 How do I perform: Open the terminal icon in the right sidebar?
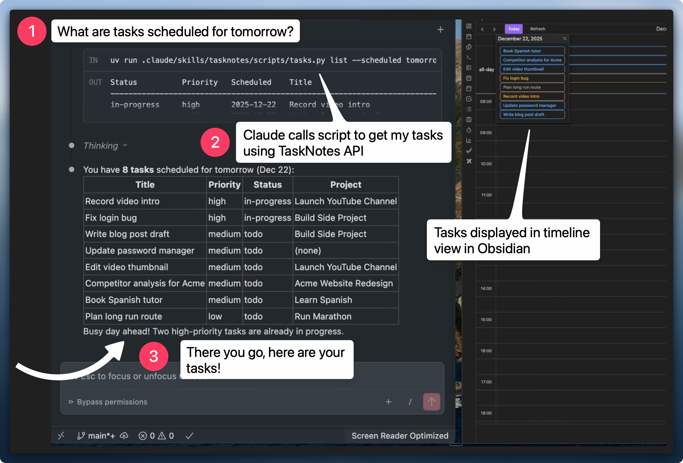pyautogui.click(x=469, y=57)
